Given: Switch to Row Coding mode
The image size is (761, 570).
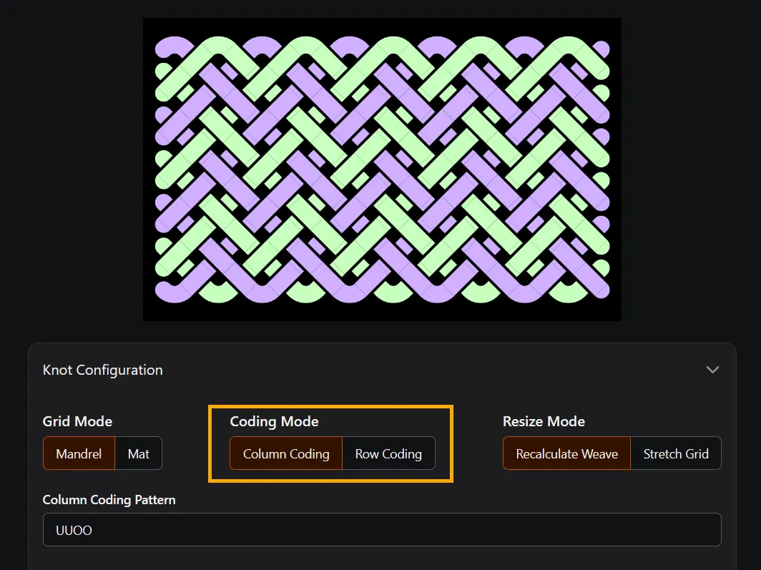Looking at the screenshot, I should tap(388, 453).
